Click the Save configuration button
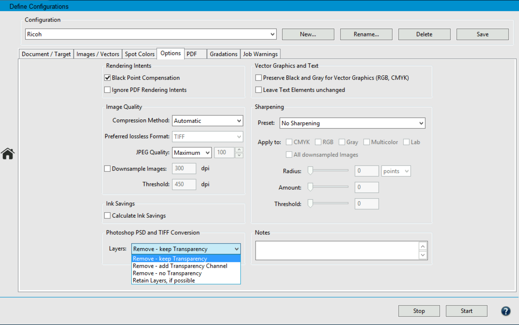 point(482,34)
